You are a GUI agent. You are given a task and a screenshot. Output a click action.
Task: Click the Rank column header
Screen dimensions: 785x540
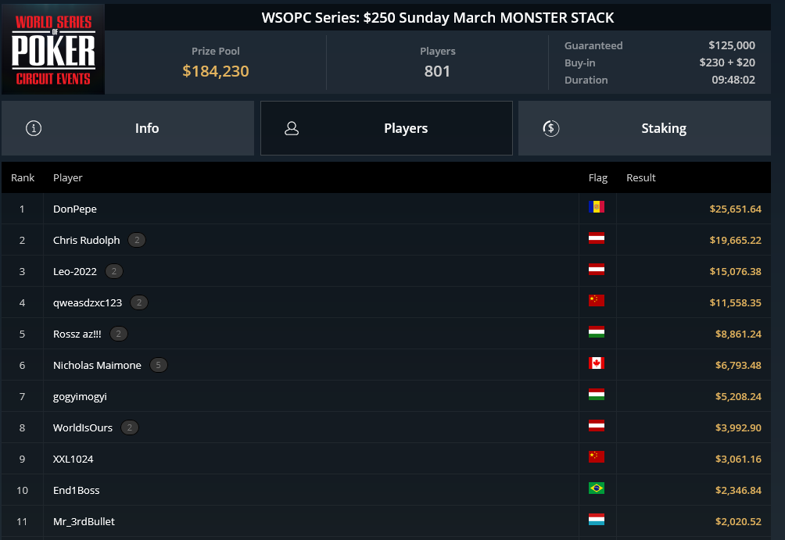pyautogui.click(x=23, y=177)
